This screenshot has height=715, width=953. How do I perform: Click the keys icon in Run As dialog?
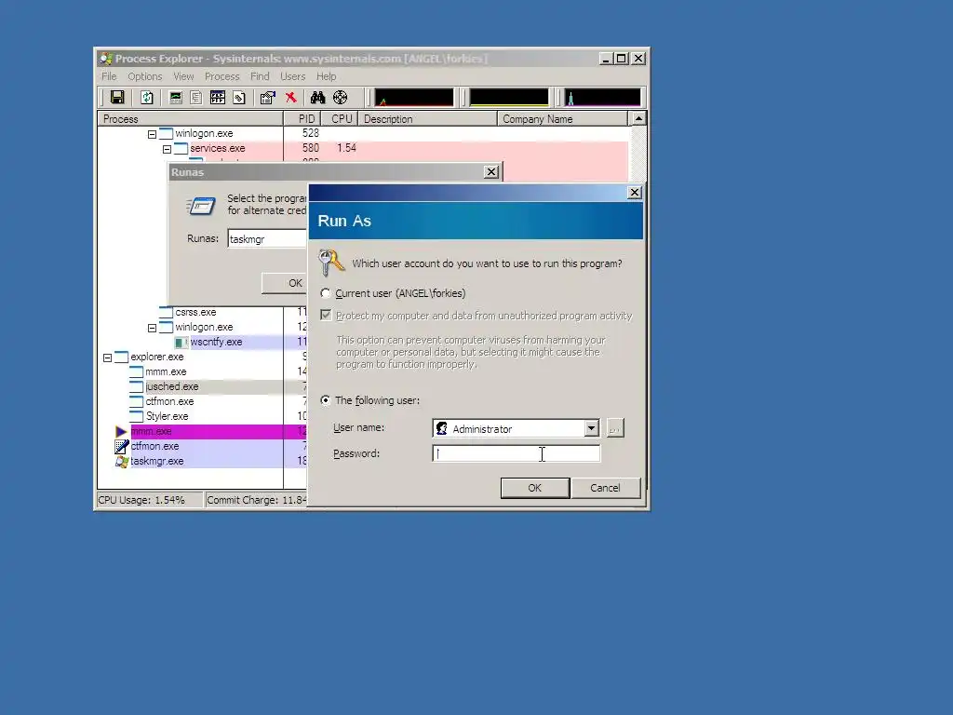[x=330, y=263]
